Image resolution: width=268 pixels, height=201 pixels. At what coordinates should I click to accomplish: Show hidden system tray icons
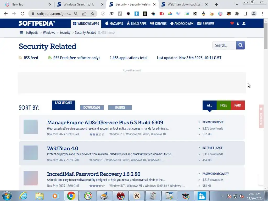tap(222, 196)
